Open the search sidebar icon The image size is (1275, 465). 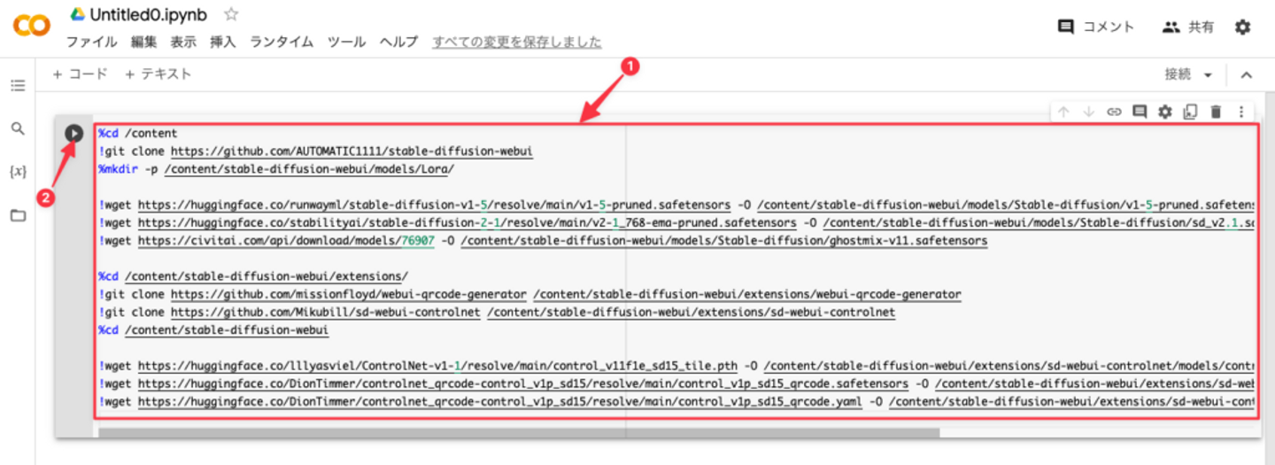(x=18, y=128)
